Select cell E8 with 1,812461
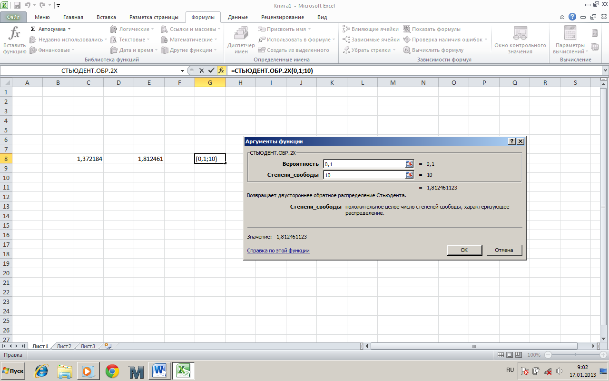This screenshot has width=609, height=381. point(149,159)
